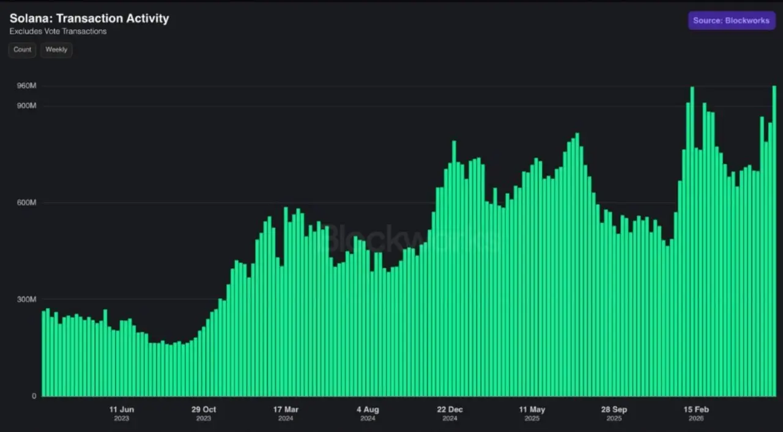Click the 11 May 2025 axis label
This screenshot has width=783, height=432.
click(x=532, y=413)
